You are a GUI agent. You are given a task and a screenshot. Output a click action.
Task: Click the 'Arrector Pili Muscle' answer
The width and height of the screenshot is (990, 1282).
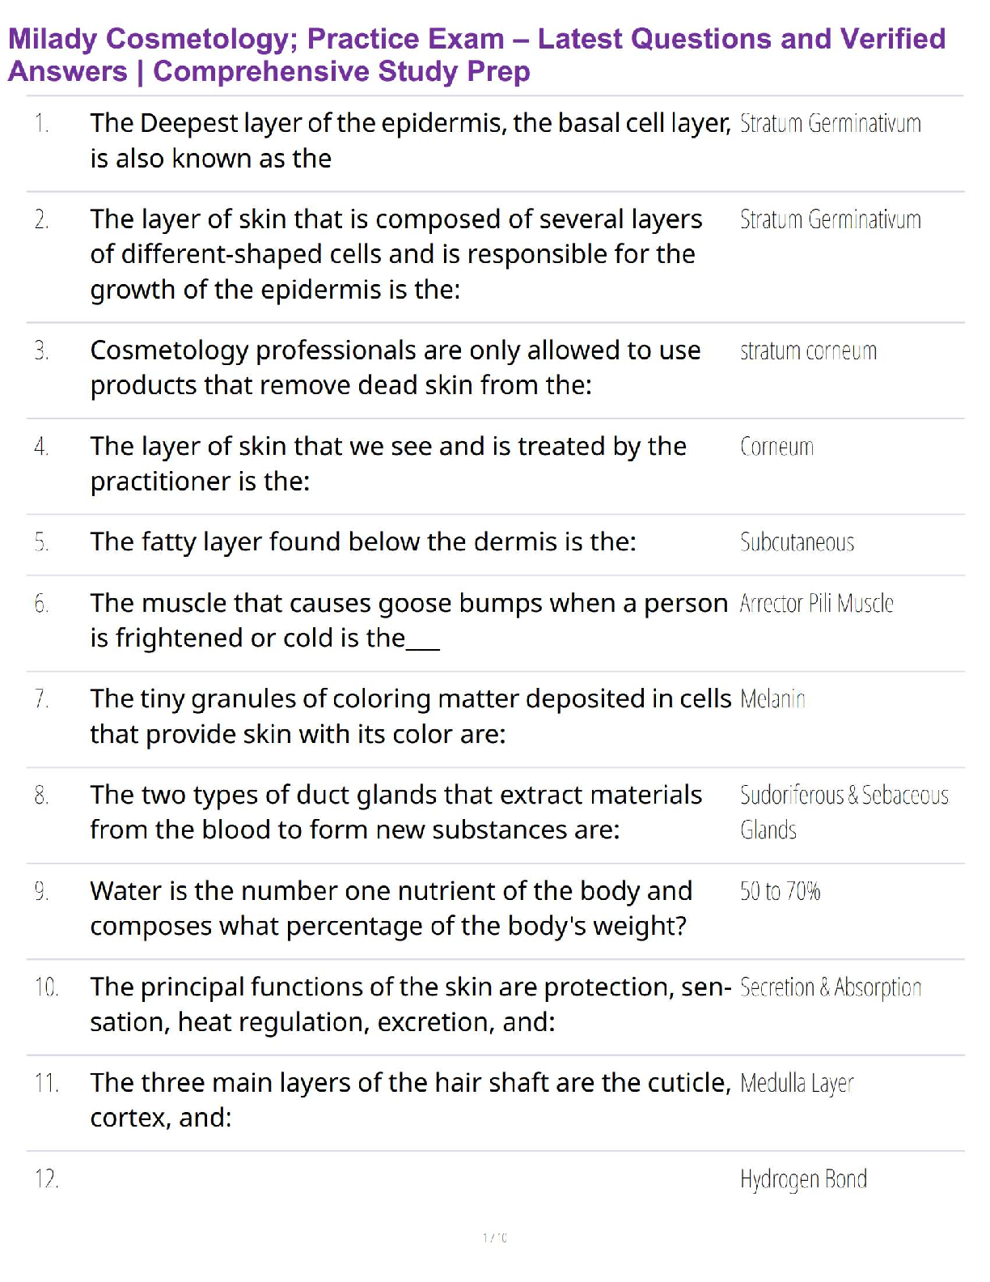tap(816, 604)
